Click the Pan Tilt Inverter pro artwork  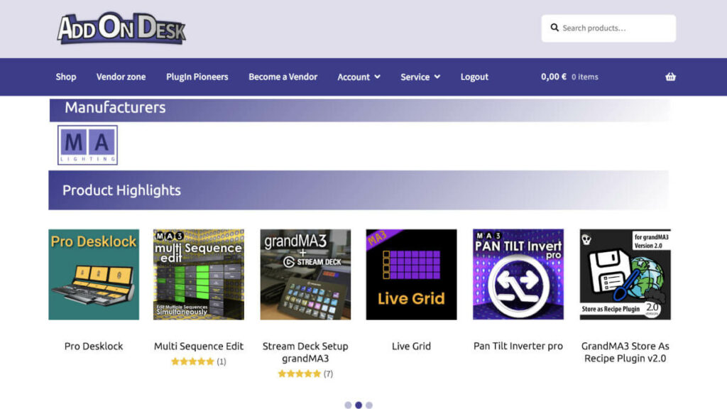click(x=518, y=273)
